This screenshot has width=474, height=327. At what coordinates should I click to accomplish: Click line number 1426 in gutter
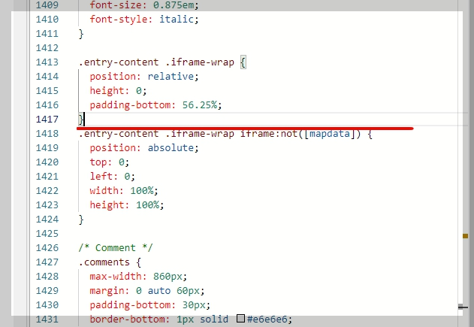point(47,248)
